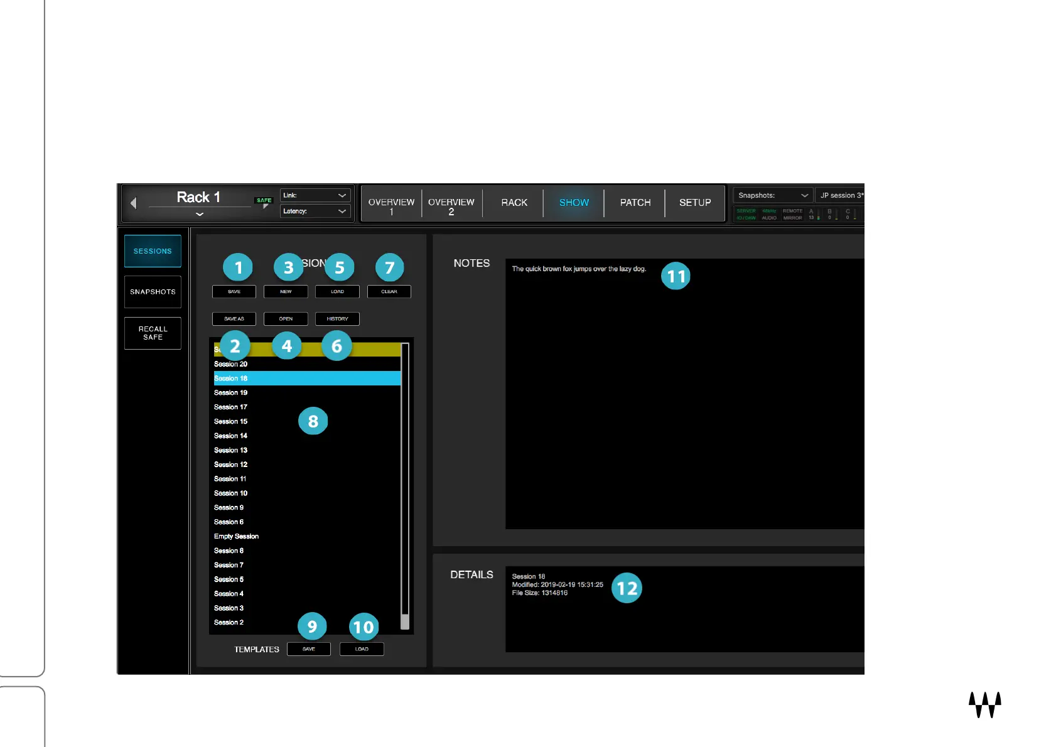Switch to the Overview 2 tab
Image resolution: width=1056 pixels, height=747 pixels.
[451, 203]
